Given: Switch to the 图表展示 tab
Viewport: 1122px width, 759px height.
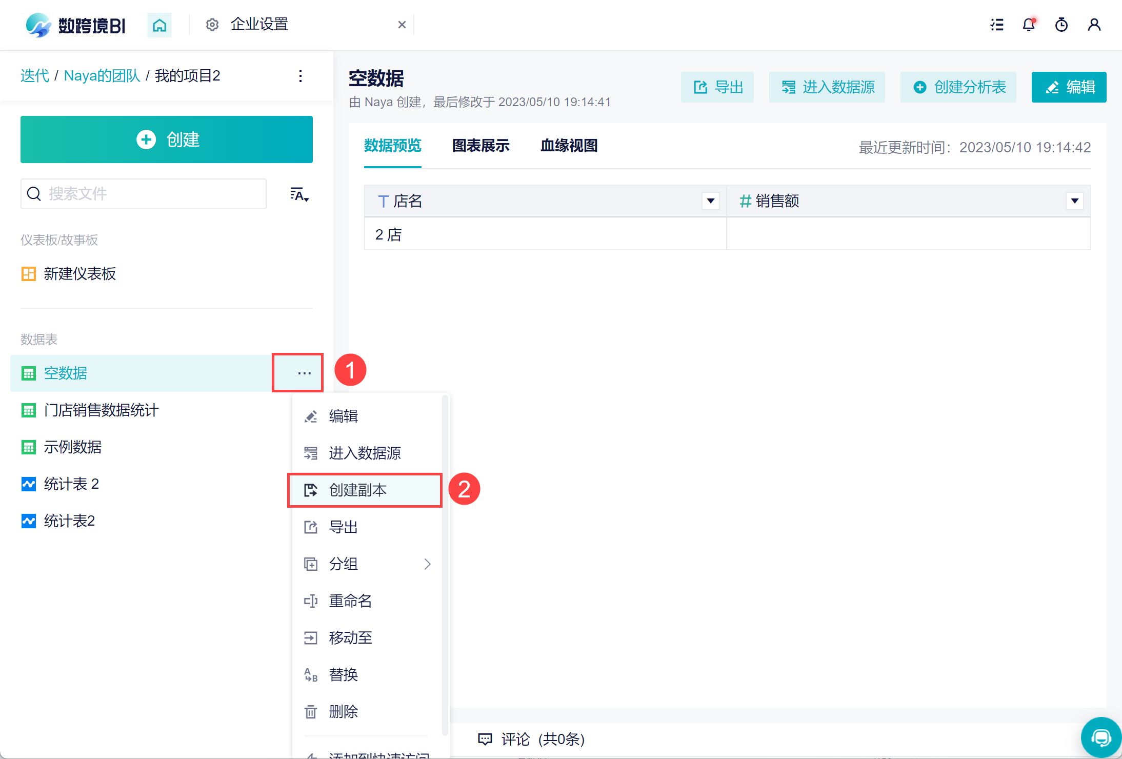Looking at the screenshot, I should (480, 146).
